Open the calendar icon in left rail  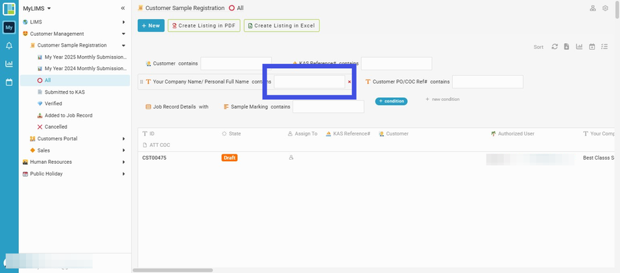[x=9, y=82]
